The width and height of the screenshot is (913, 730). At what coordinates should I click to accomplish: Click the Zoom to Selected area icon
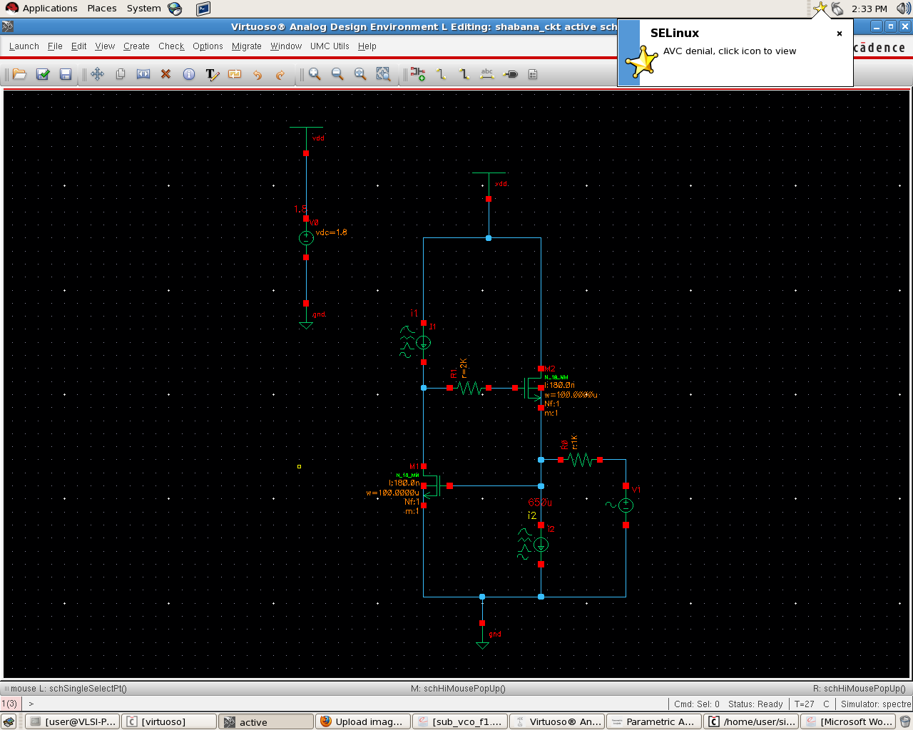[x=383, y=74]
